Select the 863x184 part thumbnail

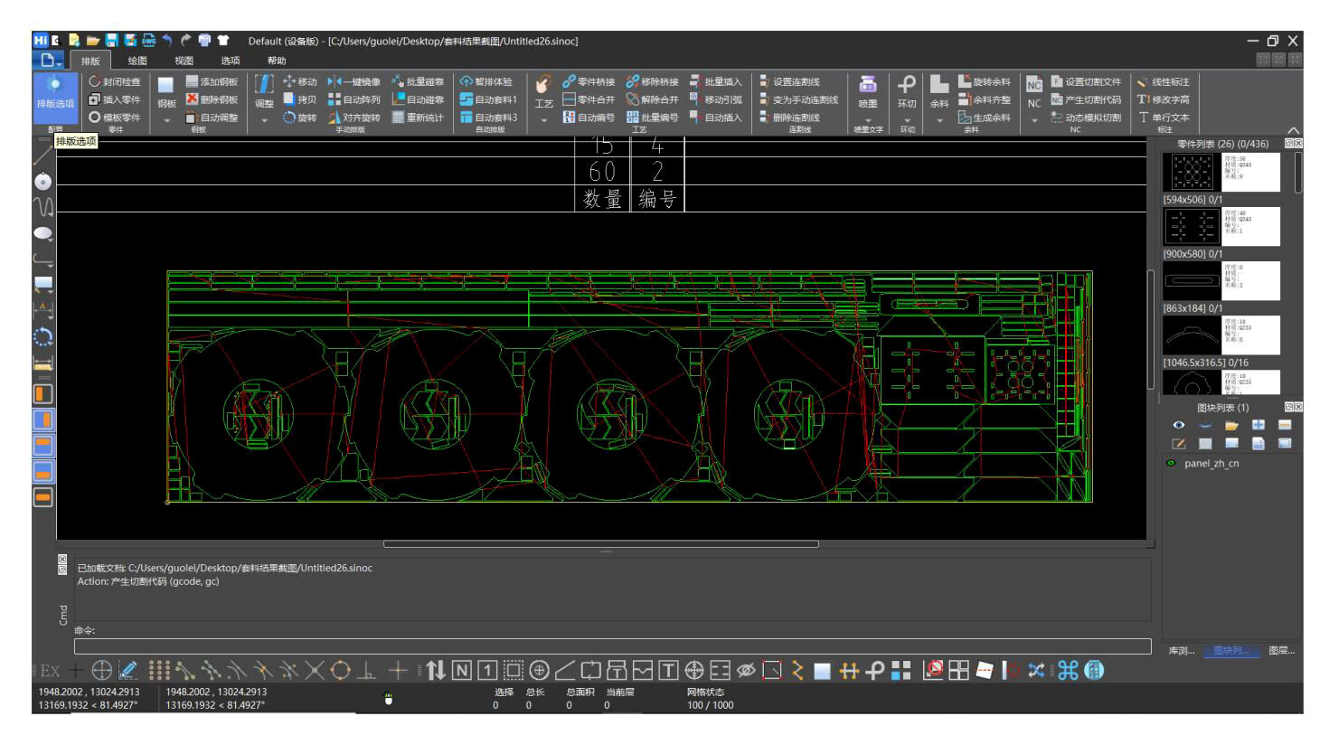click(1221, 280)
